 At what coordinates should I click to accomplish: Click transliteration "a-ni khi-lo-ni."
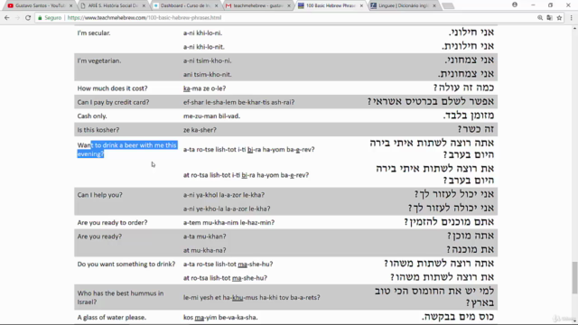point(202,32)
